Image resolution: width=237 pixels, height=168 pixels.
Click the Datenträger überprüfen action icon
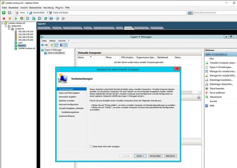click(x=207, y=84)
